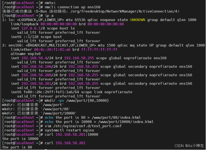
Task: Click output 'the port is 80' on last line
Action: (x=17, y=147)
